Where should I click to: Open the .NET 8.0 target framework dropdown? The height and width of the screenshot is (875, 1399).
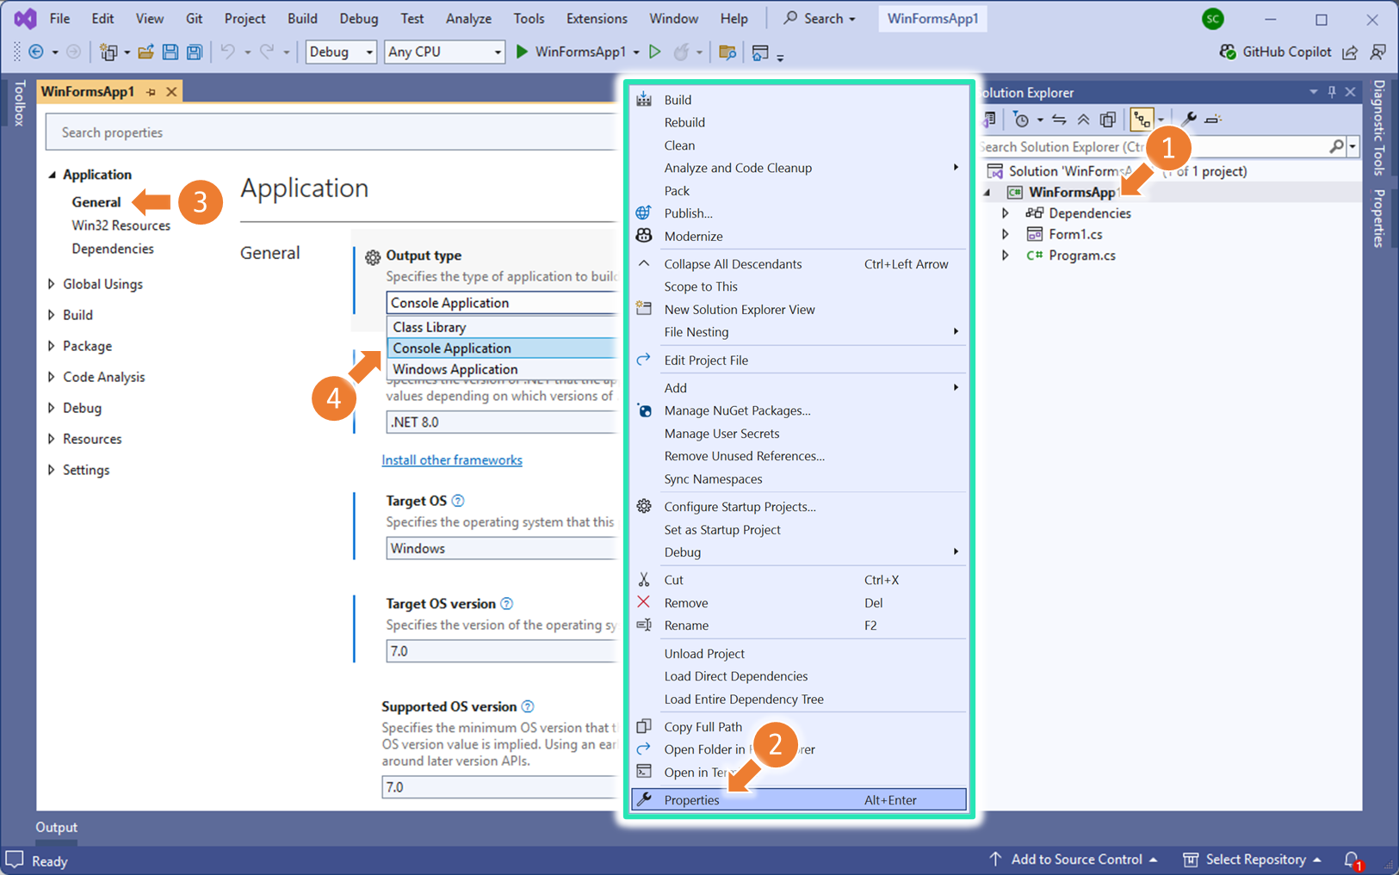(501, 422)
